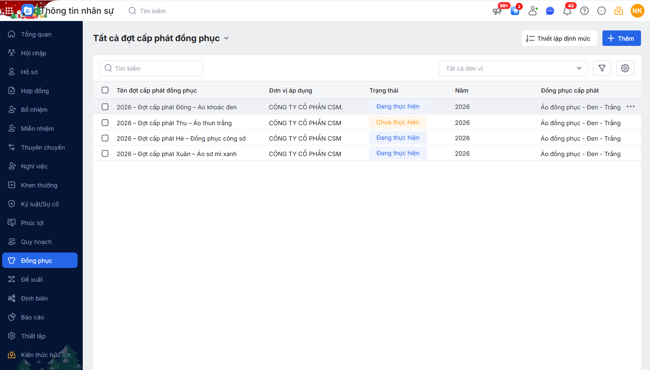Go to Hợp đồng in sidebar
Image resolution: width=650 pixels, height=370 pixels.
tap(35, 91)
